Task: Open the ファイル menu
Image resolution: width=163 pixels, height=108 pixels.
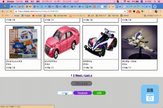Action: tap(20, 1)
